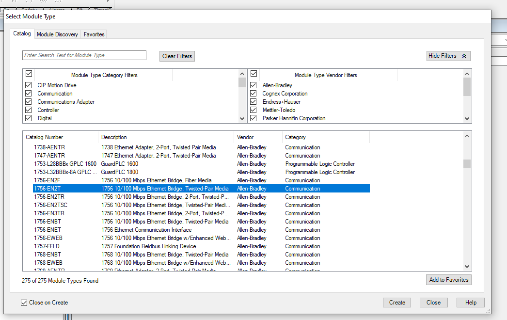Image resolution: width=507 pixels, height=320 pixels.
Task: Select the 1768-EWEB module row
Action: [x=201, y=263]
